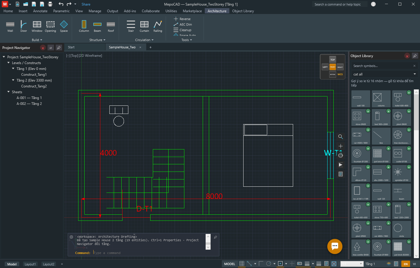Pin the Object Library panel
Image resolution: width=420 pixels, height=268 pixels.
[x=415, y=56]
